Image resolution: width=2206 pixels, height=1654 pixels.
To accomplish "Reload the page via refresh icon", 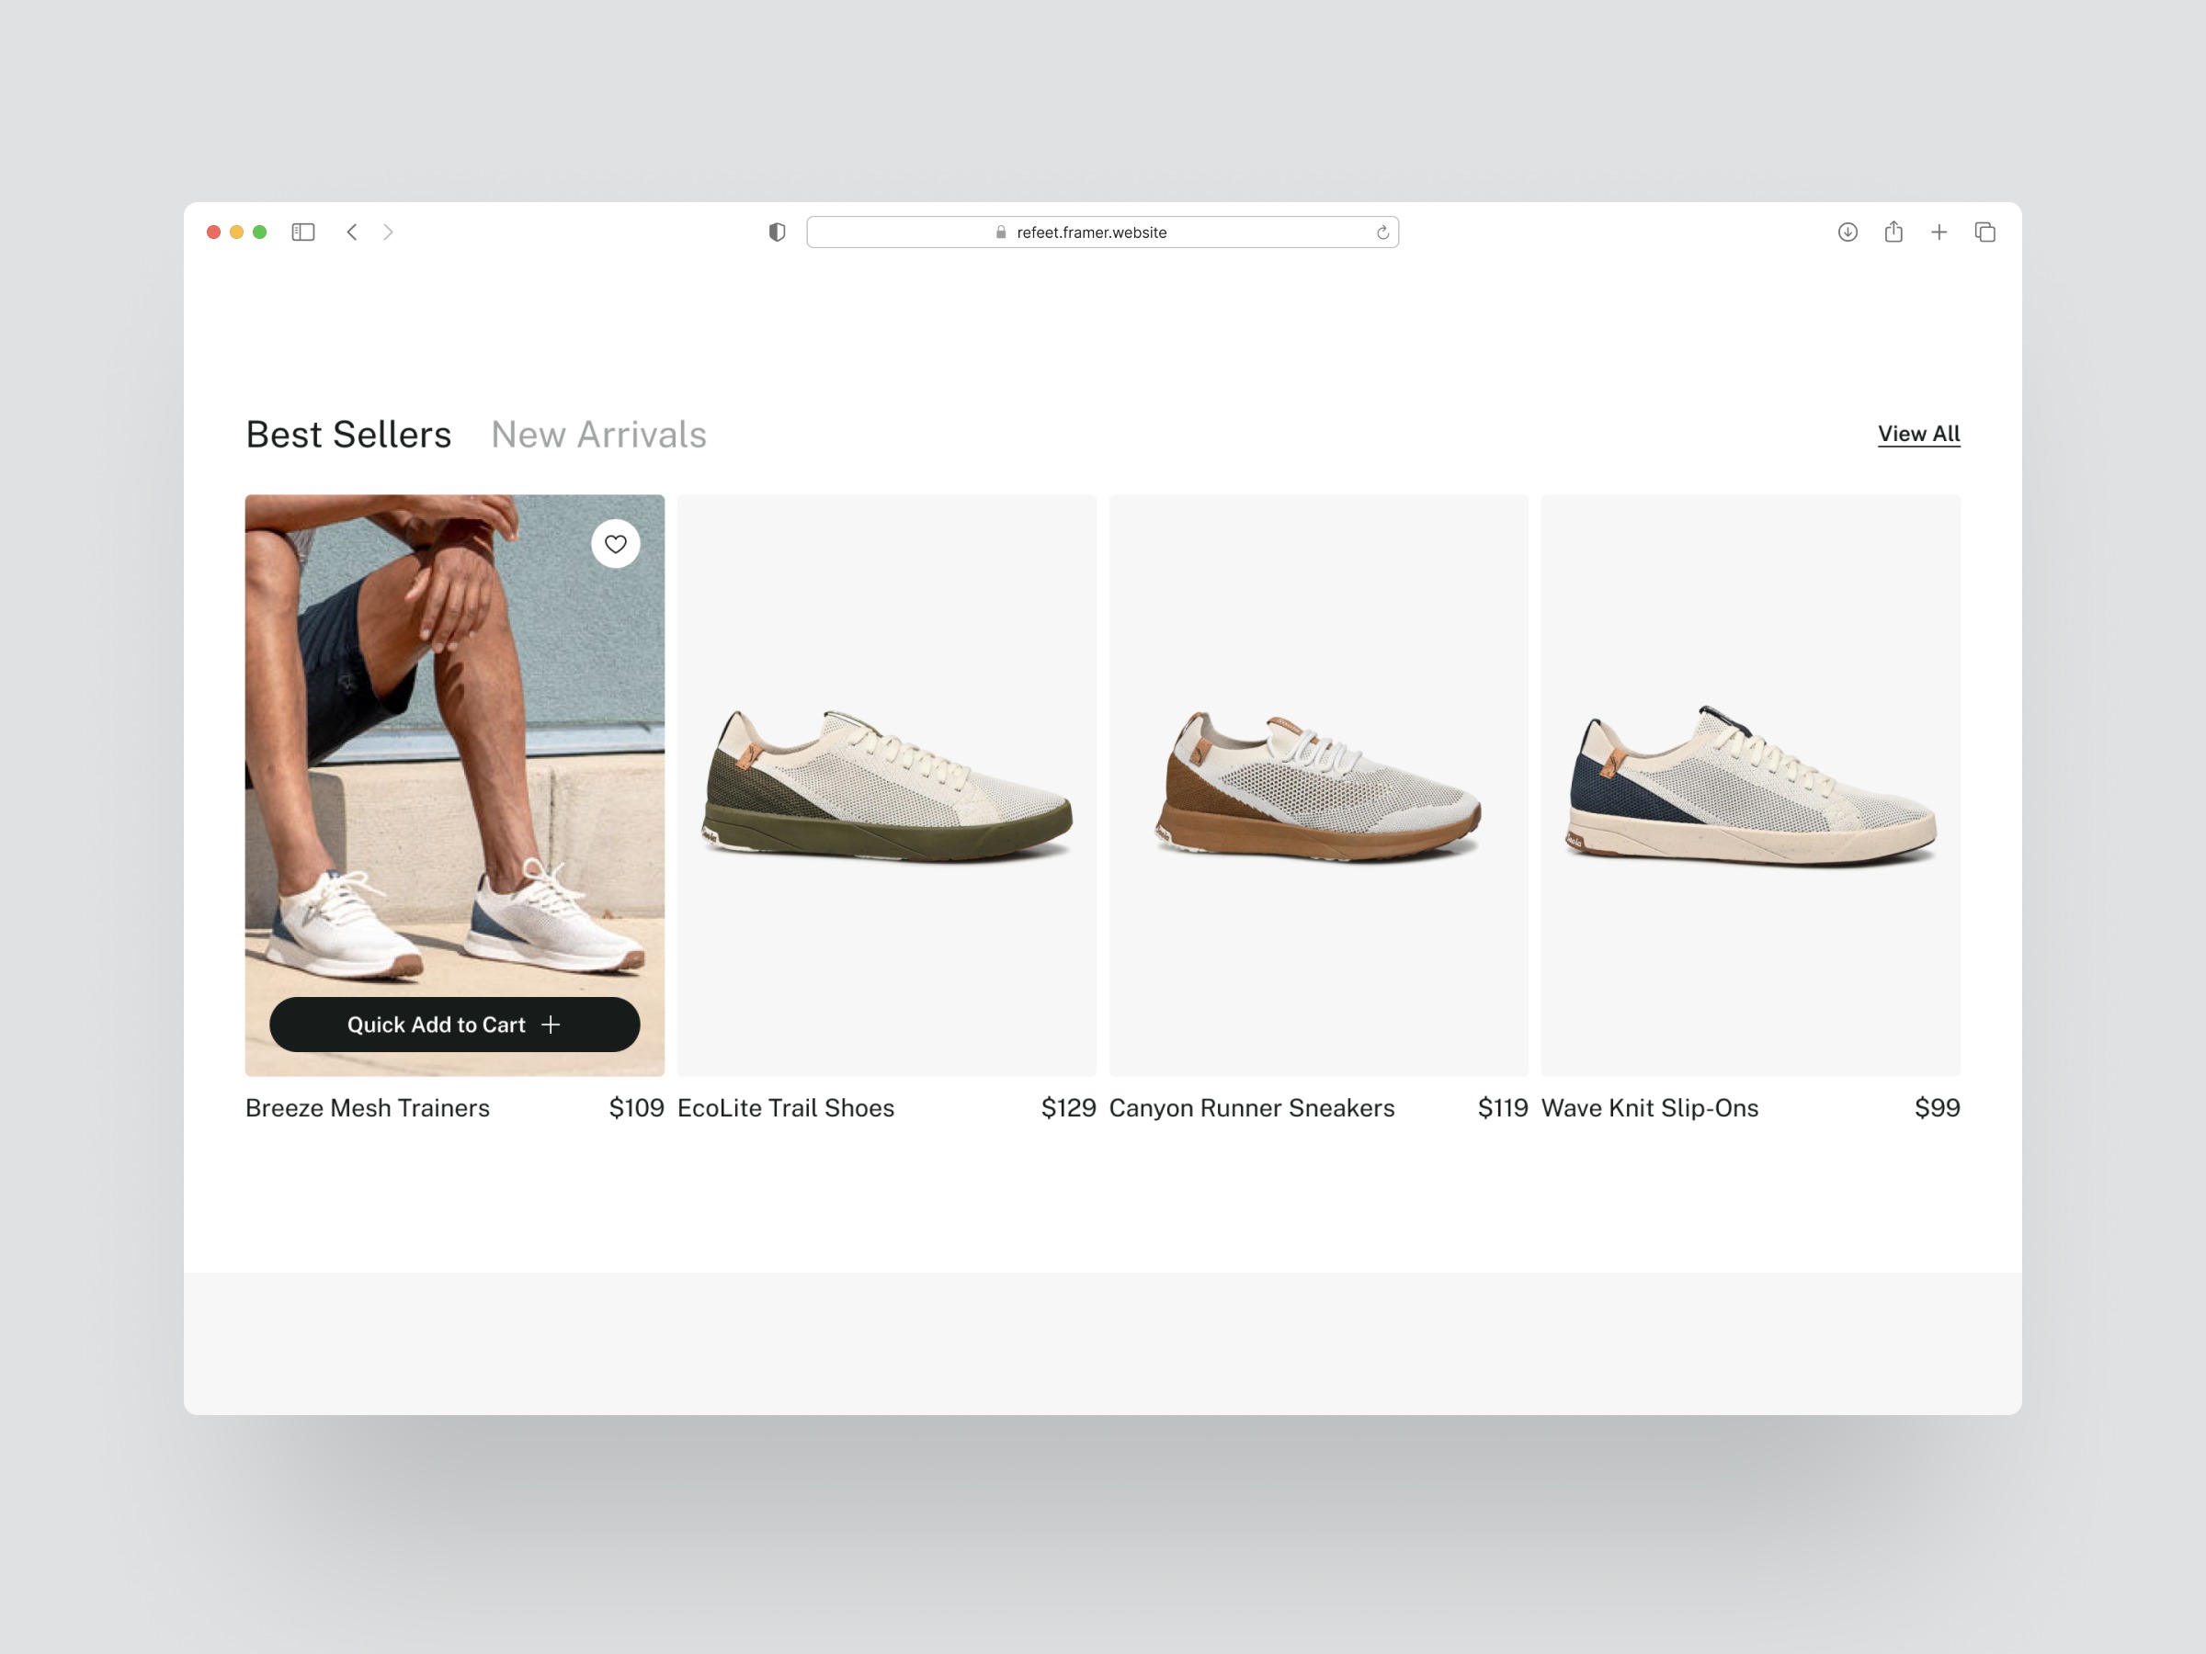I will pyautogui.click(x=1382, y=233).
